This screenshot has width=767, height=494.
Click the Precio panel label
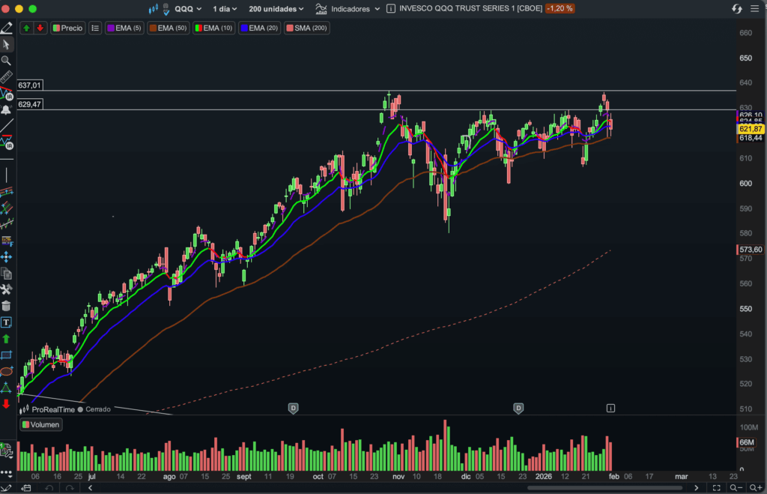[67, 28]
